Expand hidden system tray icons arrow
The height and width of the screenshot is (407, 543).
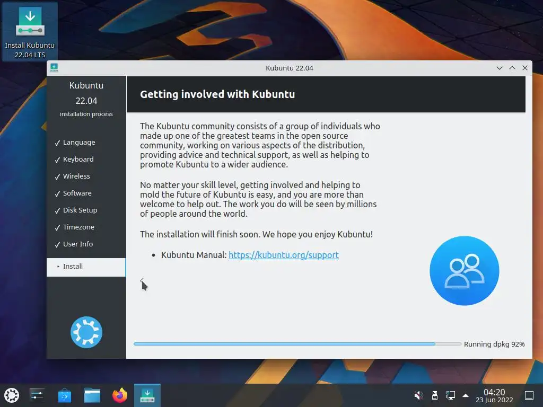point(466,395)
